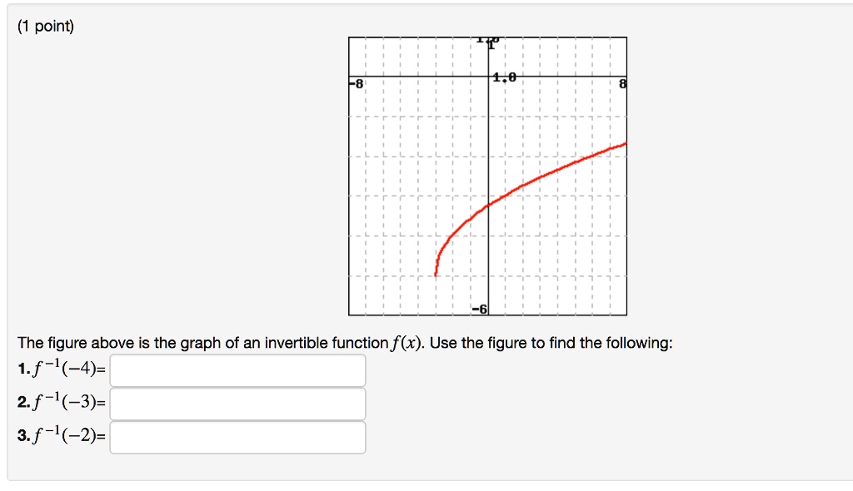This screenshot has height=491, width=853.
Task: Click the answer box for f⁻¹(−3)
Action: click(x=237, y=404)
